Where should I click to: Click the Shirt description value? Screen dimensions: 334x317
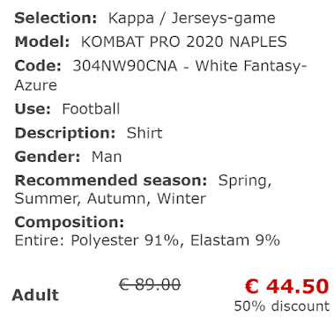point(145,133)
